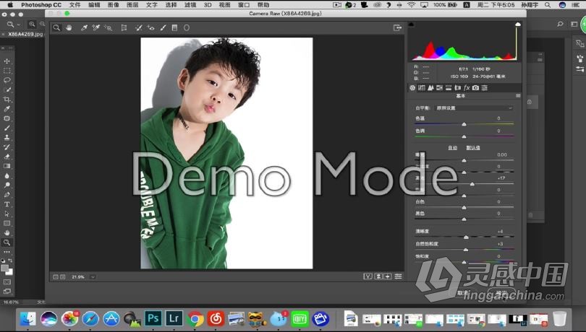Click the exposure value field showing 0.00

coord(502,154)
